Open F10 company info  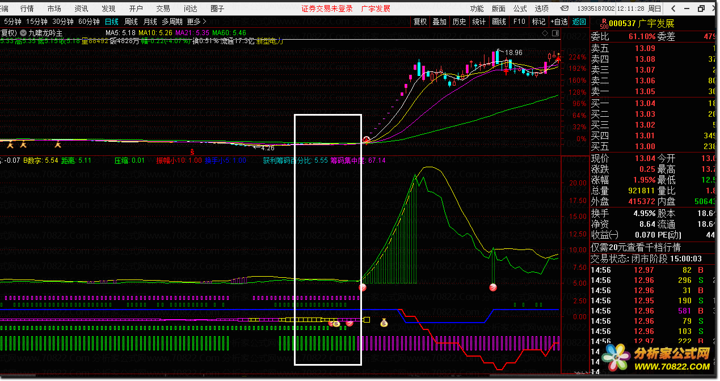(x=519, y=22)
